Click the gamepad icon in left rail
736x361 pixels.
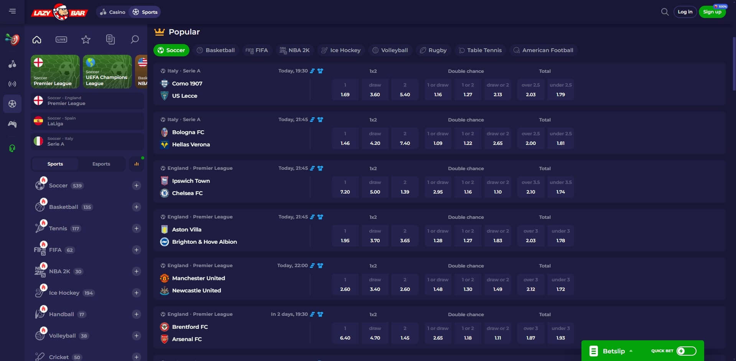[12, 124]
